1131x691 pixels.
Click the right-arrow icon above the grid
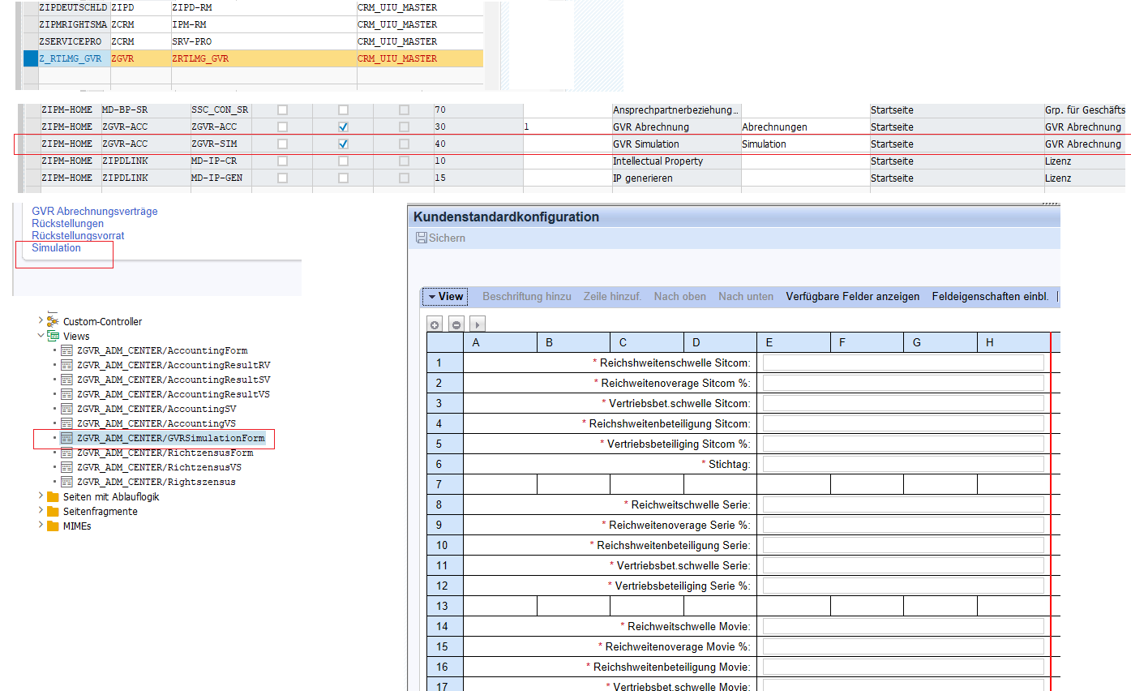point(477,324)
